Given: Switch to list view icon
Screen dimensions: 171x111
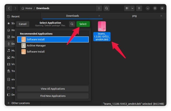Looking at the screenshot, I should [127, 8].
